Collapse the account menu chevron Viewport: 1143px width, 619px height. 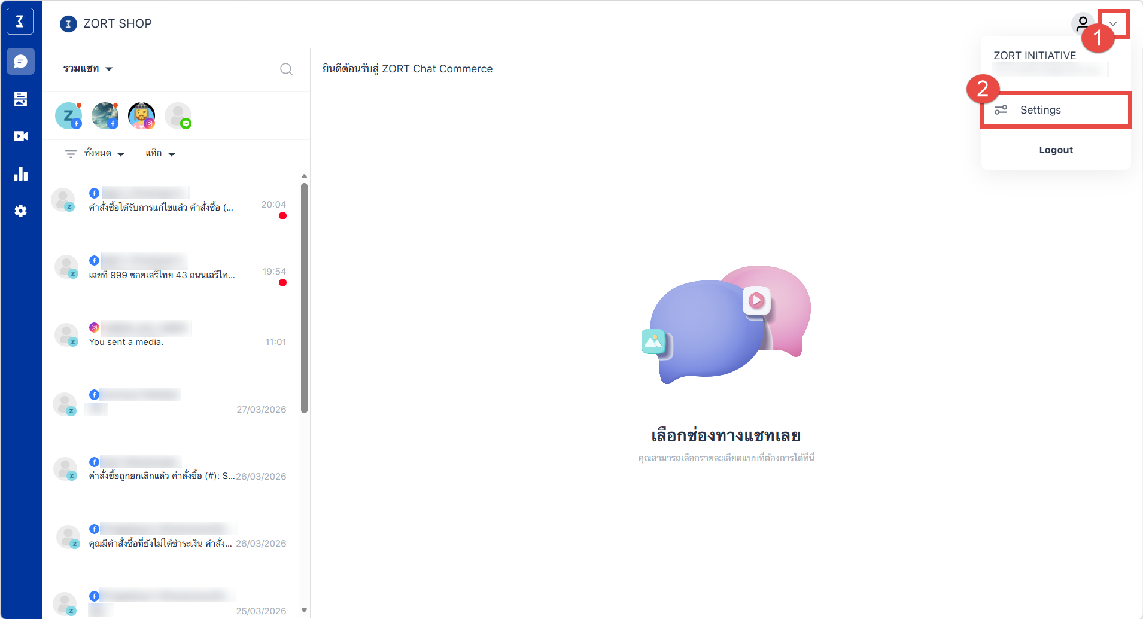[1113, 24]
